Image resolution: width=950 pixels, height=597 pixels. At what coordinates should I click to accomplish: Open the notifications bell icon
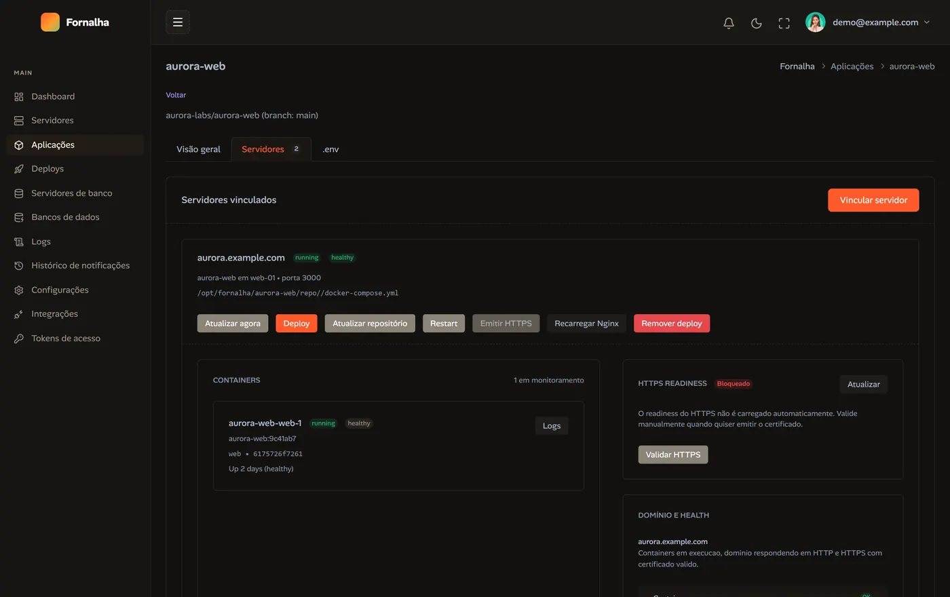click(x=729, y=23)
